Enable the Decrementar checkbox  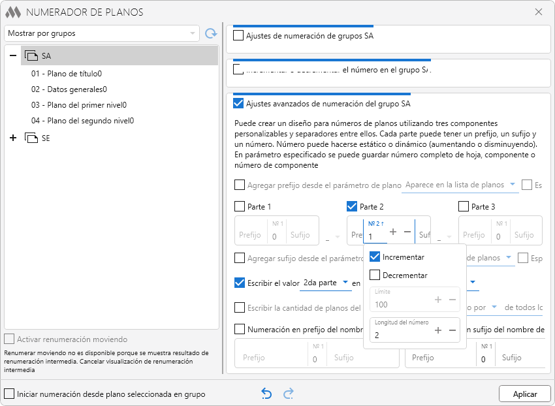click(x=375, y=275)
